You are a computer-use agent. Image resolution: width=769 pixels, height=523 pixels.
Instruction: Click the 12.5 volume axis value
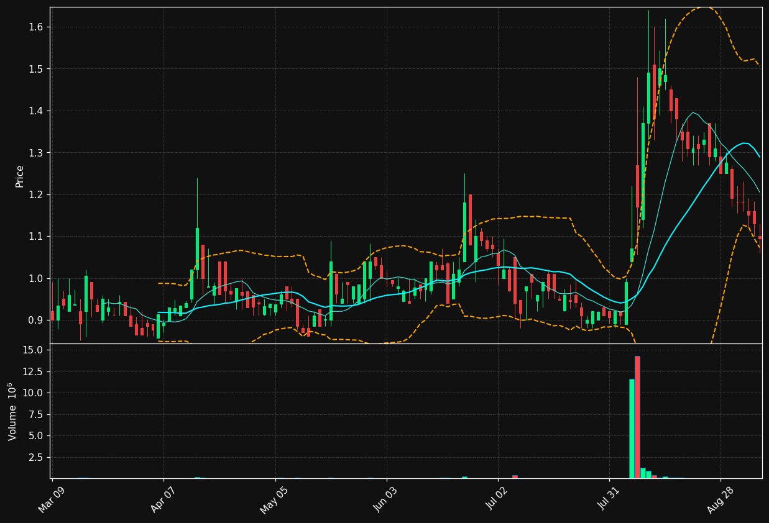[32, 371]
